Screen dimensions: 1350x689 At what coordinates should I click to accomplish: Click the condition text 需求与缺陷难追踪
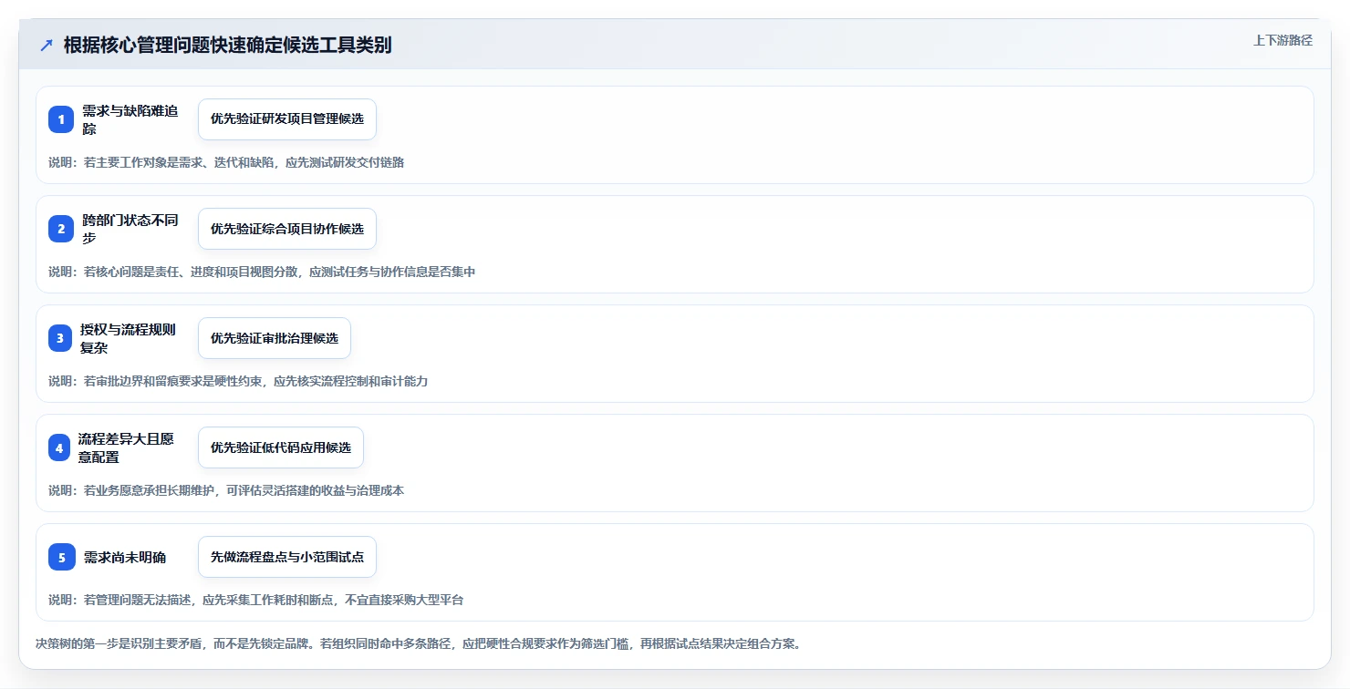point(130,119)
